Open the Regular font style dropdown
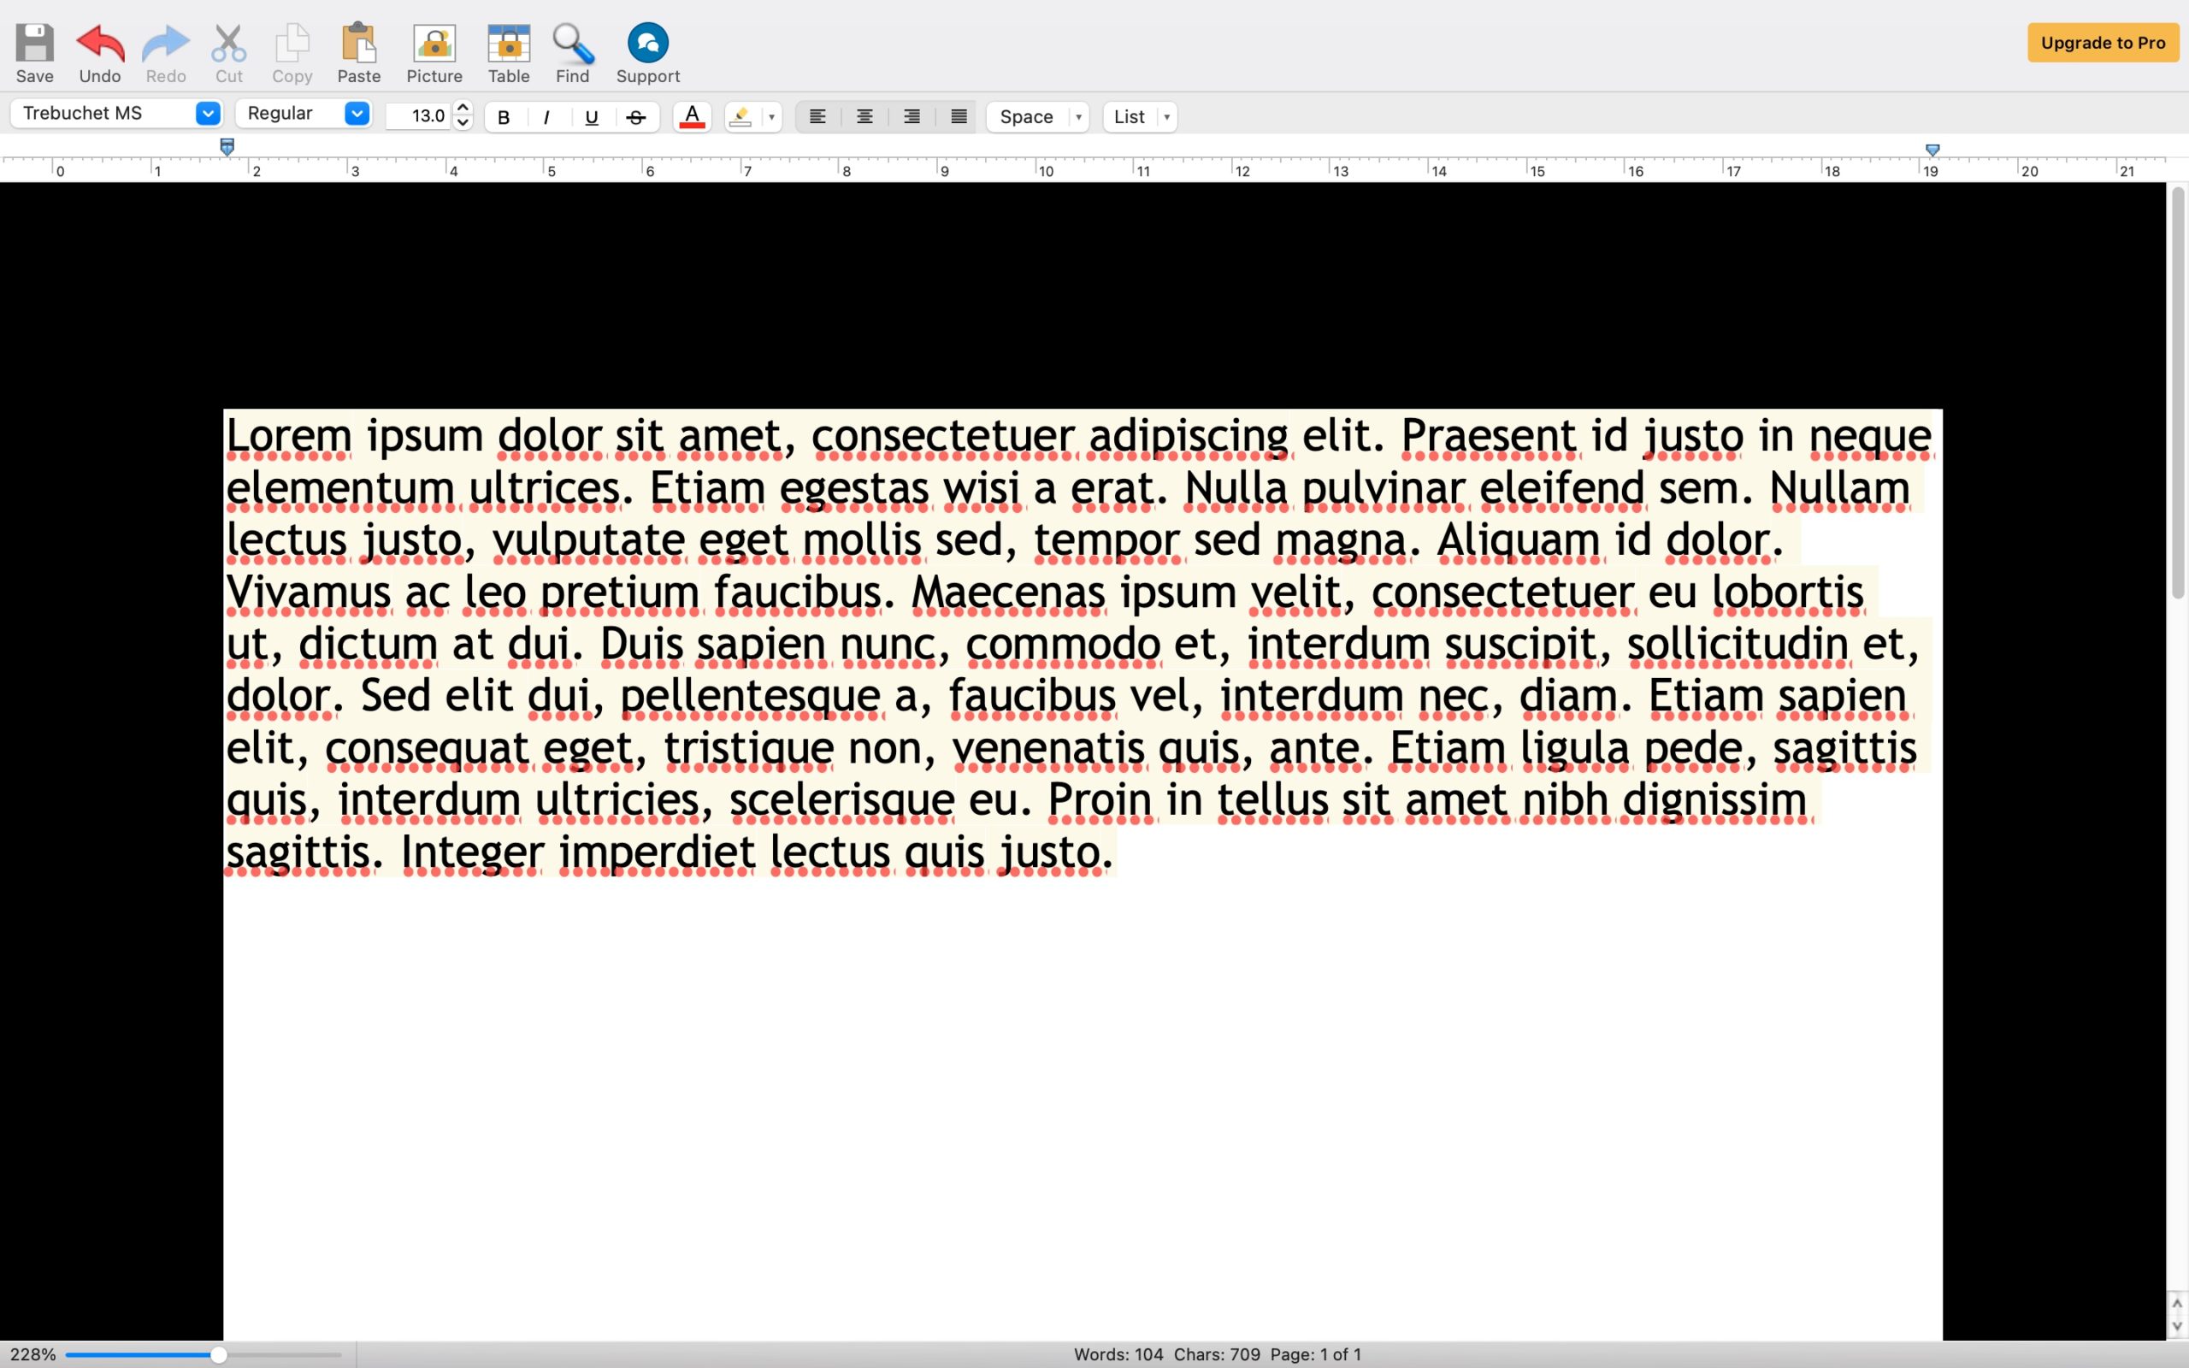The height and width of the screenshot is (1368, 2189). click(x=356, y=113)
